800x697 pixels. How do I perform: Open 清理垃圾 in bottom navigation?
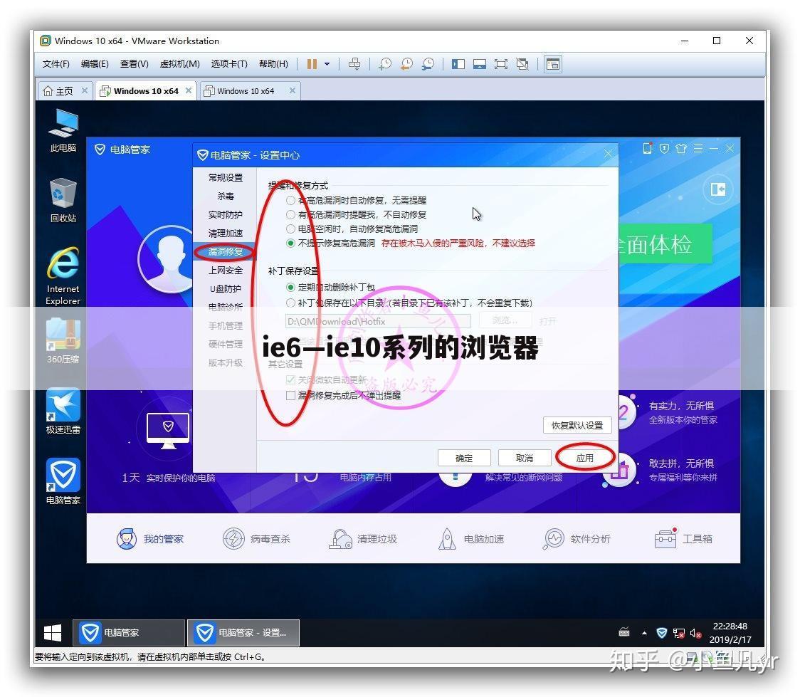(363, 539)
